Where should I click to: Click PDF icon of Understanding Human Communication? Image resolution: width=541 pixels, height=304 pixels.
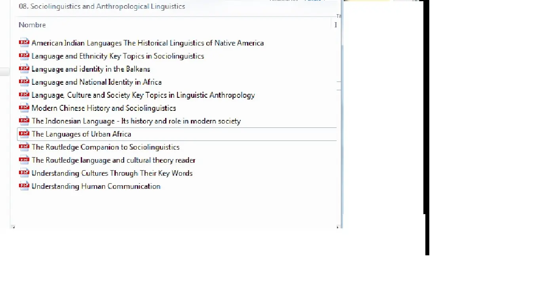pyautogui.click(x=24, y=186)
